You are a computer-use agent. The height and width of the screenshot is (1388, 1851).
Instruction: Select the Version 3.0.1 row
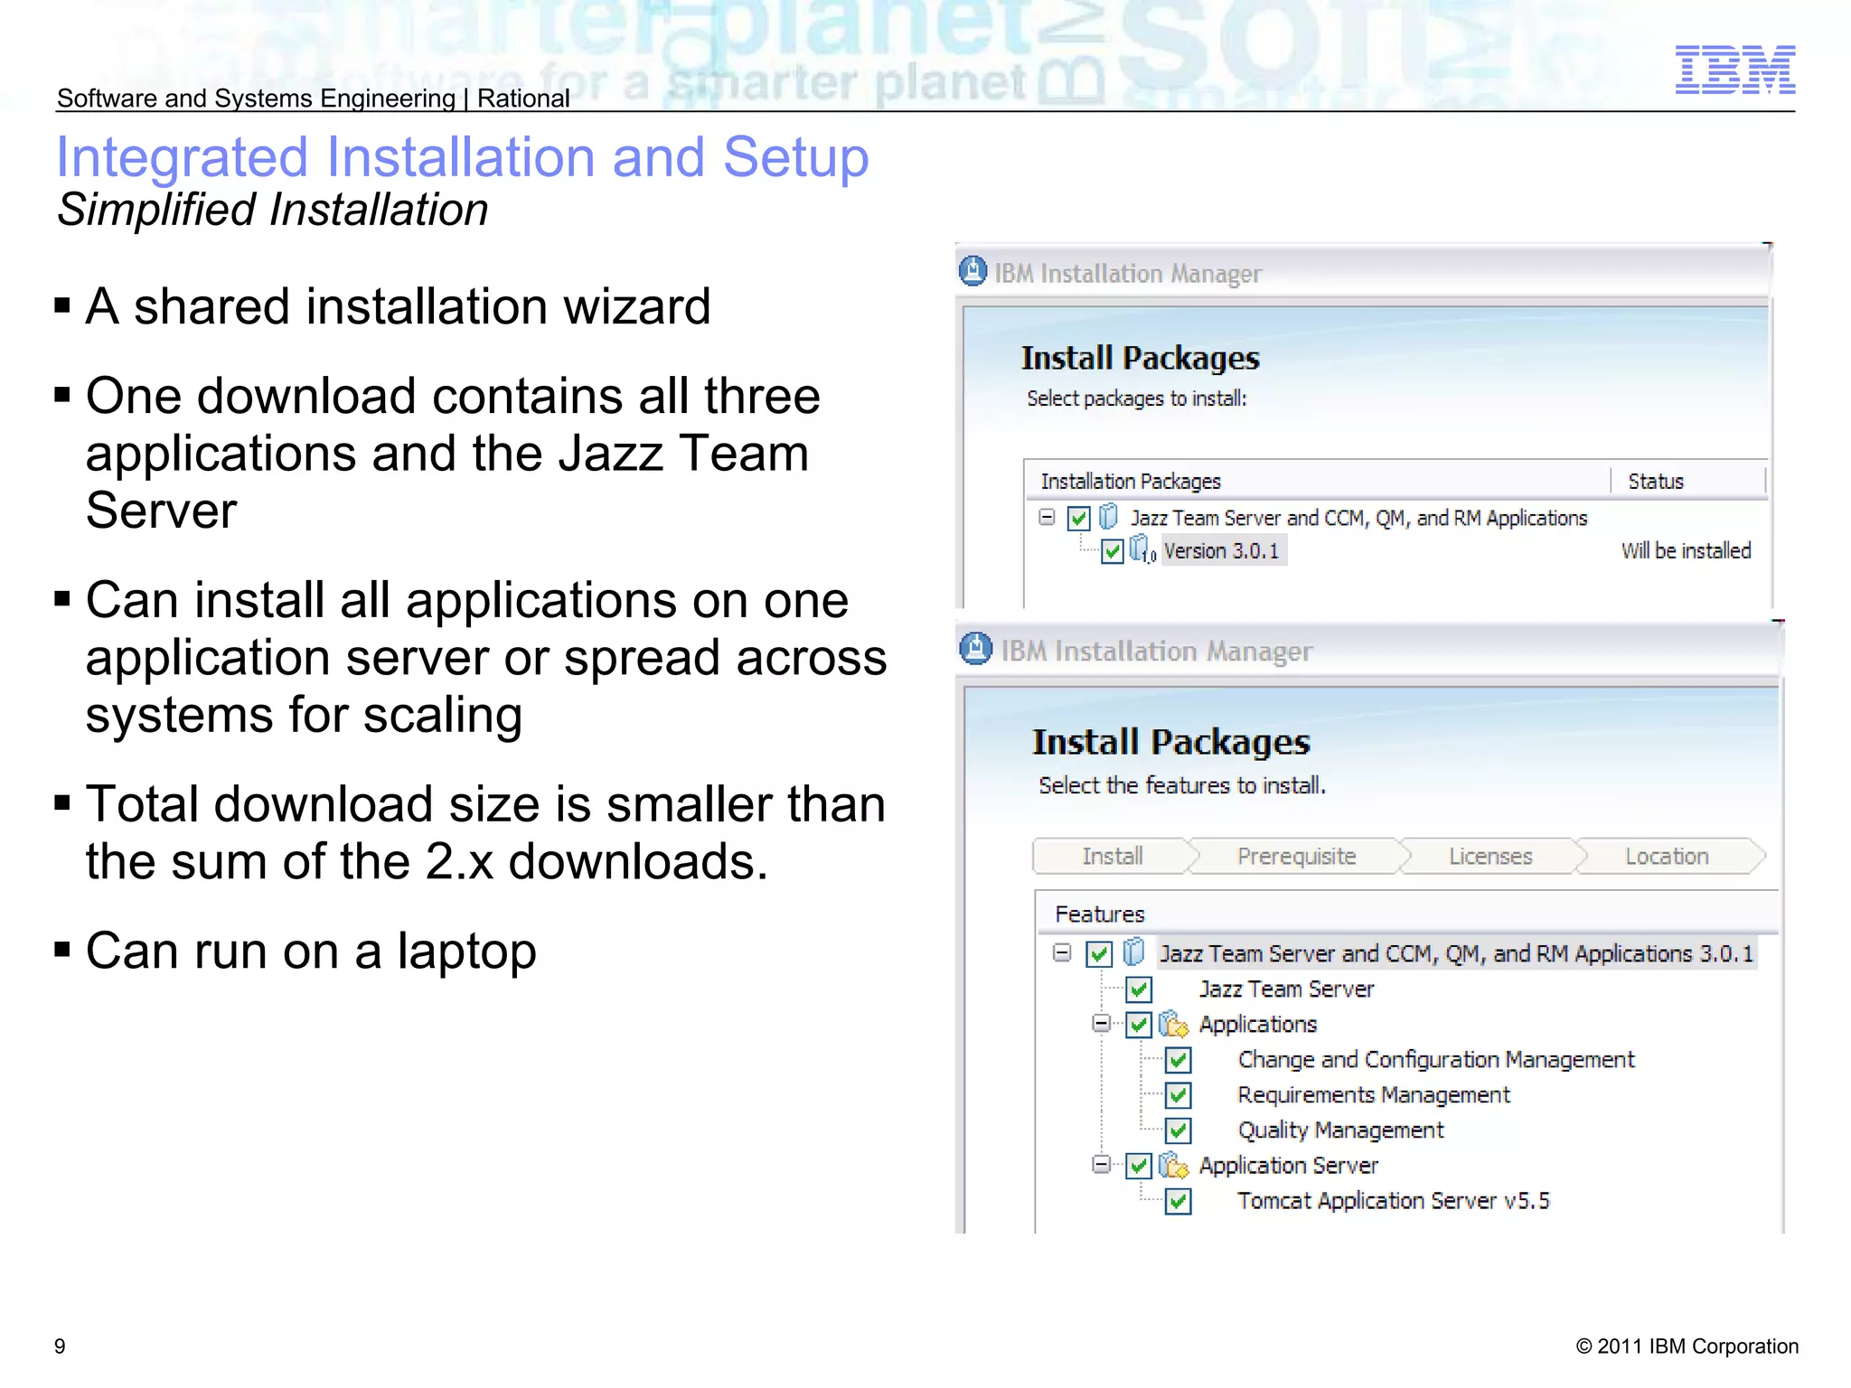(x=1222, y=550)
